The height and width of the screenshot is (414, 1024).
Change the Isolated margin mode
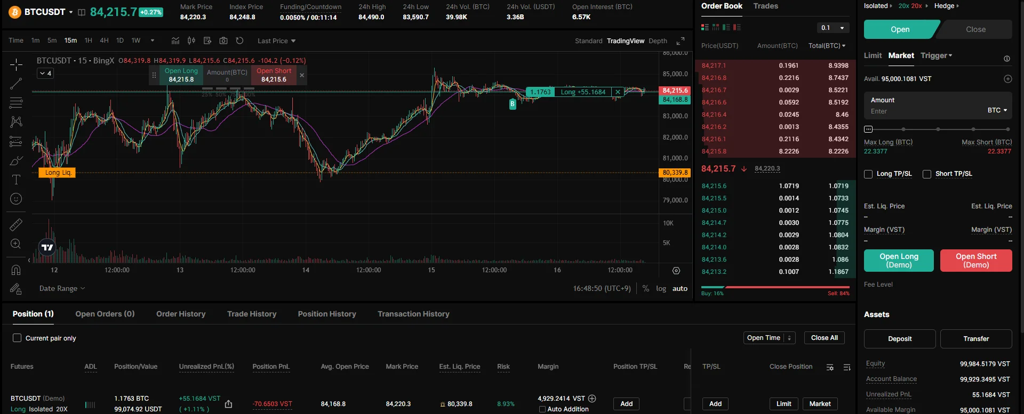pyautogui.click(x=878, y=6)
